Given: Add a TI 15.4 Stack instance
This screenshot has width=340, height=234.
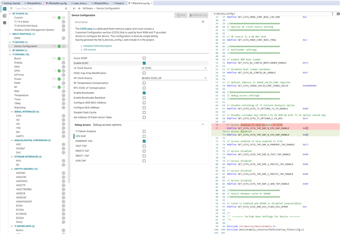Looking at the screenshot, I should click(64, 22).
